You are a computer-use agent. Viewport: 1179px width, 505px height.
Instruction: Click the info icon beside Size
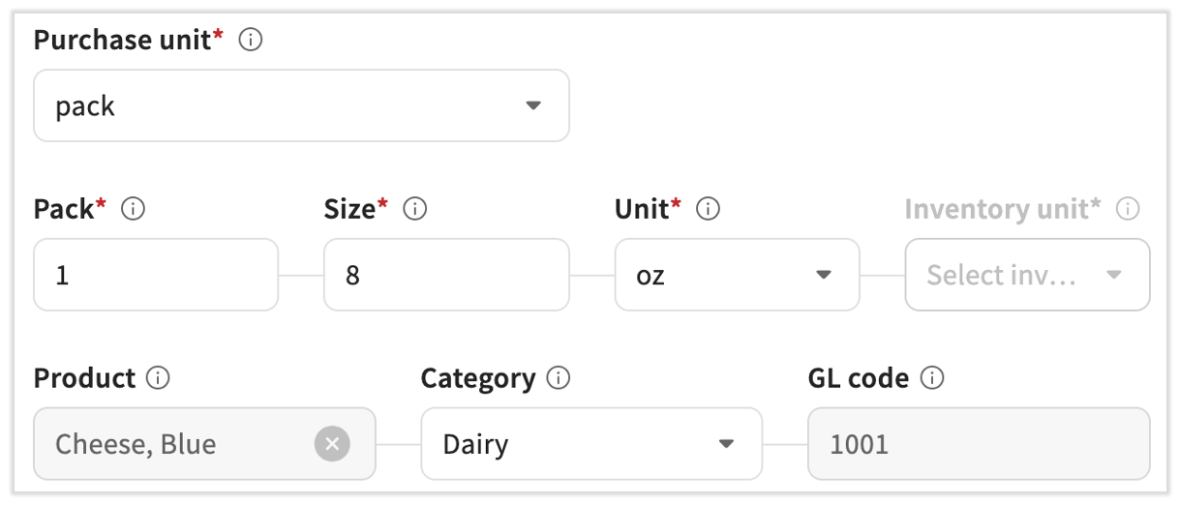[415, 209]
